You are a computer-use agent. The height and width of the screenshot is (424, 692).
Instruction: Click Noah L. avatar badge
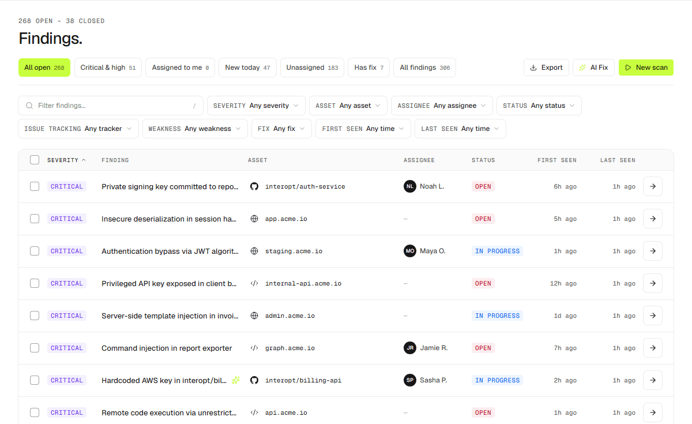(410, 186)
